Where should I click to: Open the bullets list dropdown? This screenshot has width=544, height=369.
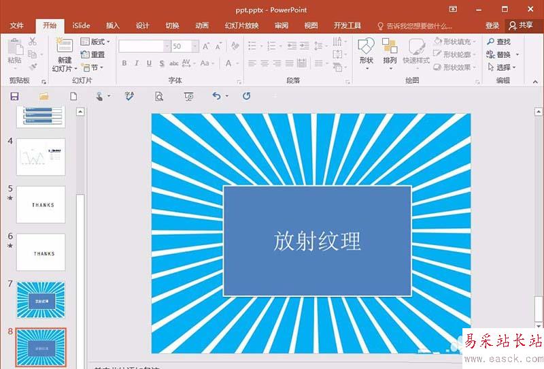click(256, 46)
